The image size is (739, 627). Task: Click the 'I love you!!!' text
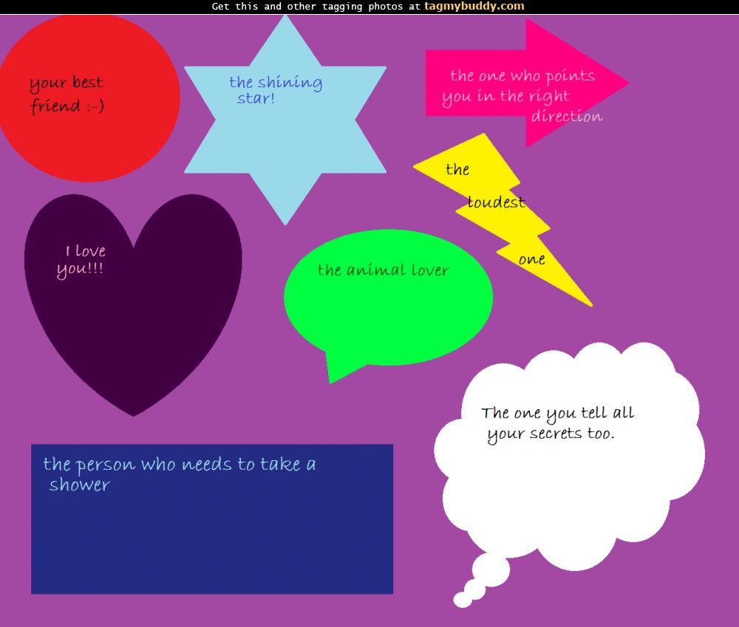[x=81, y=261]
